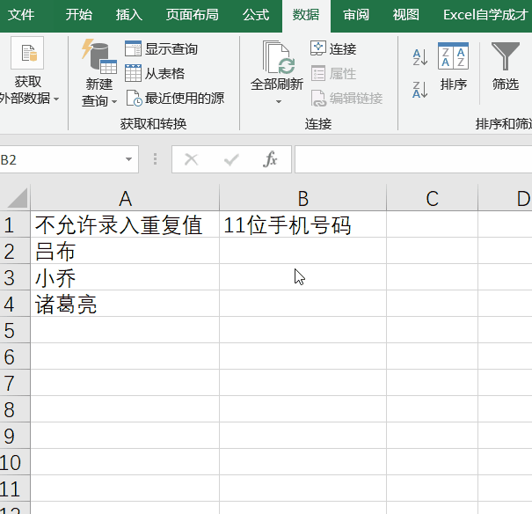Click inside the formula bar input
The width and height of the screenshot is (532, 514).
[413, 159]
